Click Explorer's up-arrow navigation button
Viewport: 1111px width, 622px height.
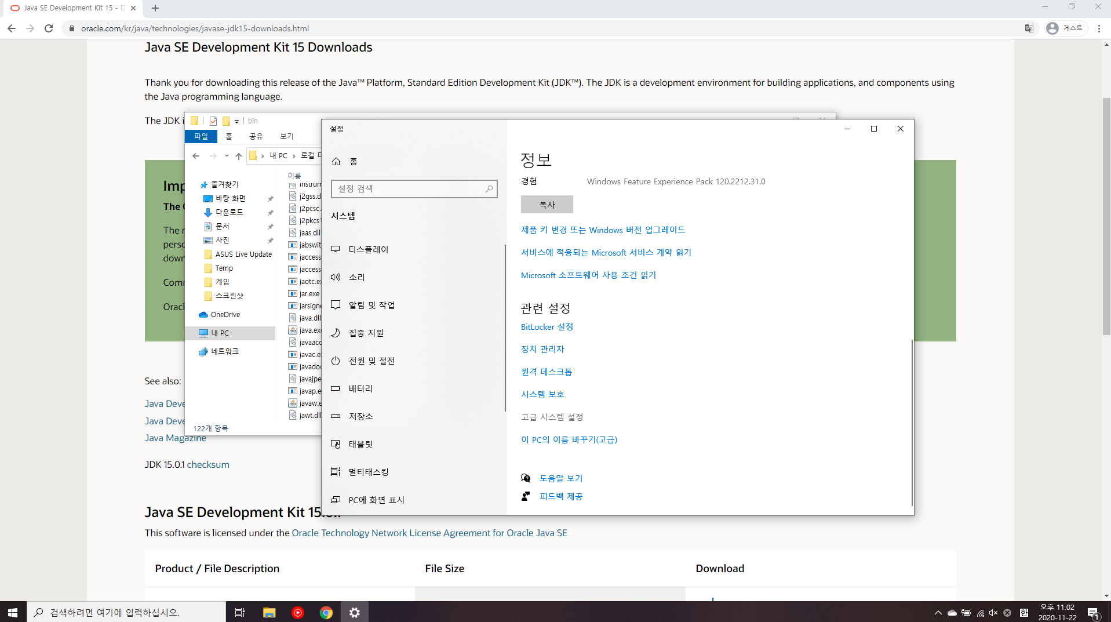239,156
